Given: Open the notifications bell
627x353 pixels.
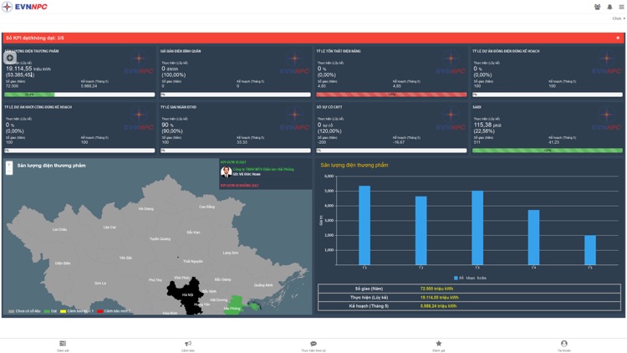Looking at the screenshot, I should (x=609, y=7).
